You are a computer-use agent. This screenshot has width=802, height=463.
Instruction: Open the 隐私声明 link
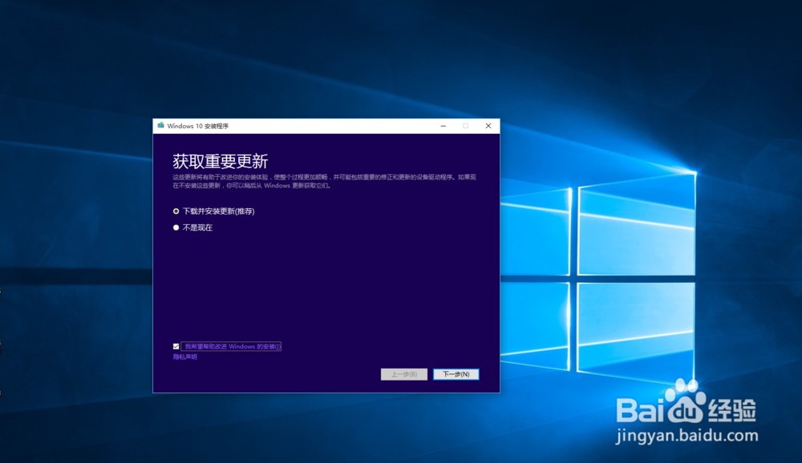click(x=185, y=356)
